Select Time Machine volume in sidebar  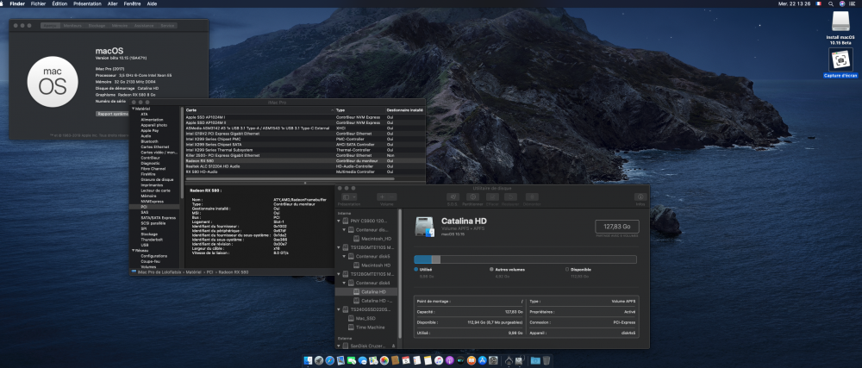pos(370,327)
